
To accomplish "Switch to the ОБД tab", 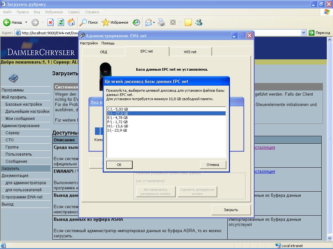I will tap(103, 52).
